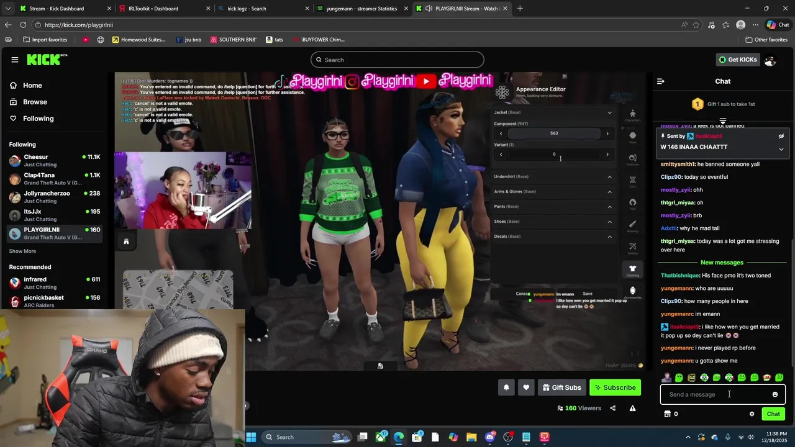This screenshot has width=795, height=447.
Task: Send message with Chat button
Action: coord(773,414)
